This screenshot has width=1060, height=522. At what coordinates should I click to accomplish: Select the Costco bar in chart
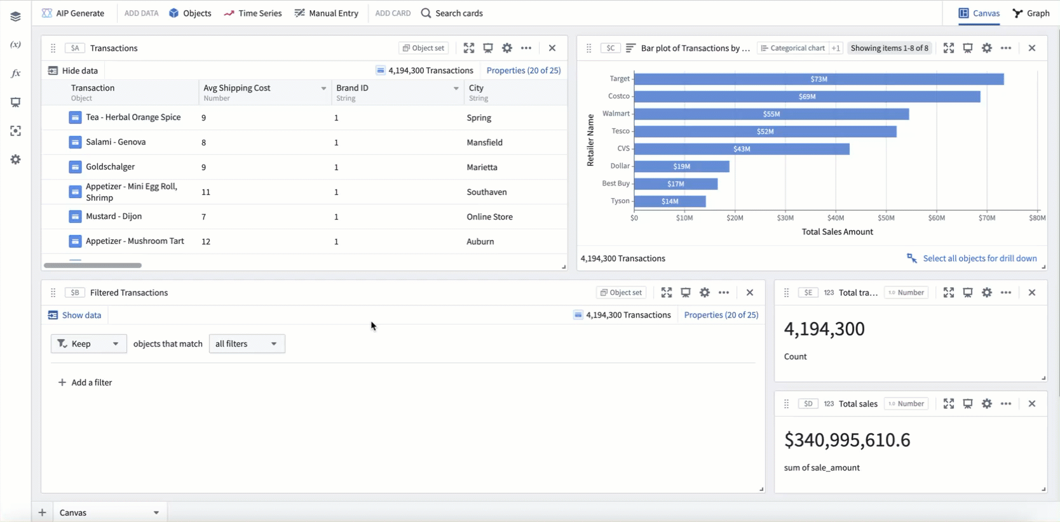(x=807, y=97)
